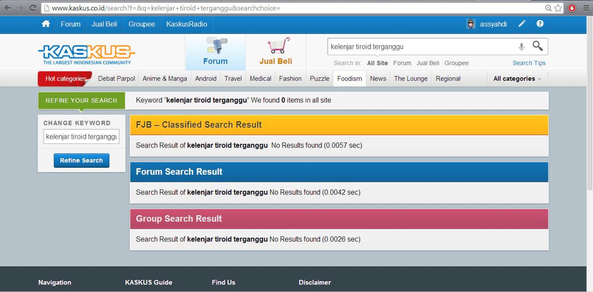This screenshot has height=292, width=593.
Task: Open the Chrome menu hamburger icon
Action: coord(586,8)
